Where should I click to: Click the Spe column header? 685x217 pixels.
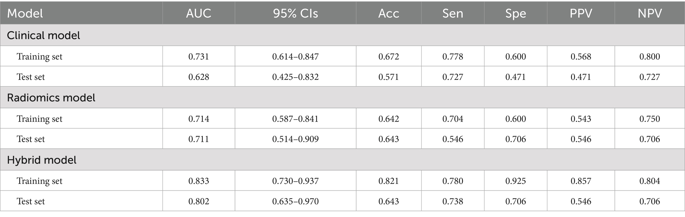click(516, 13)
